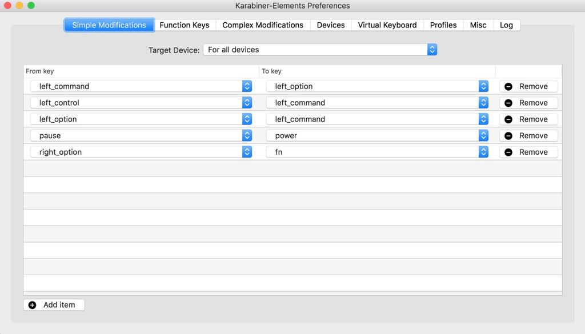Viewport: 585px width, 334px height.
Task: Open the left_command from-key dropdown arrows
Action: coord(247,86)
